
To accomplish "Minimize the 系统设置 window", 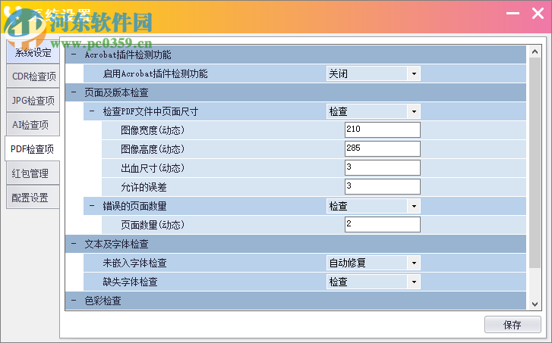I will pyautogui.click(x=513, y=14).
